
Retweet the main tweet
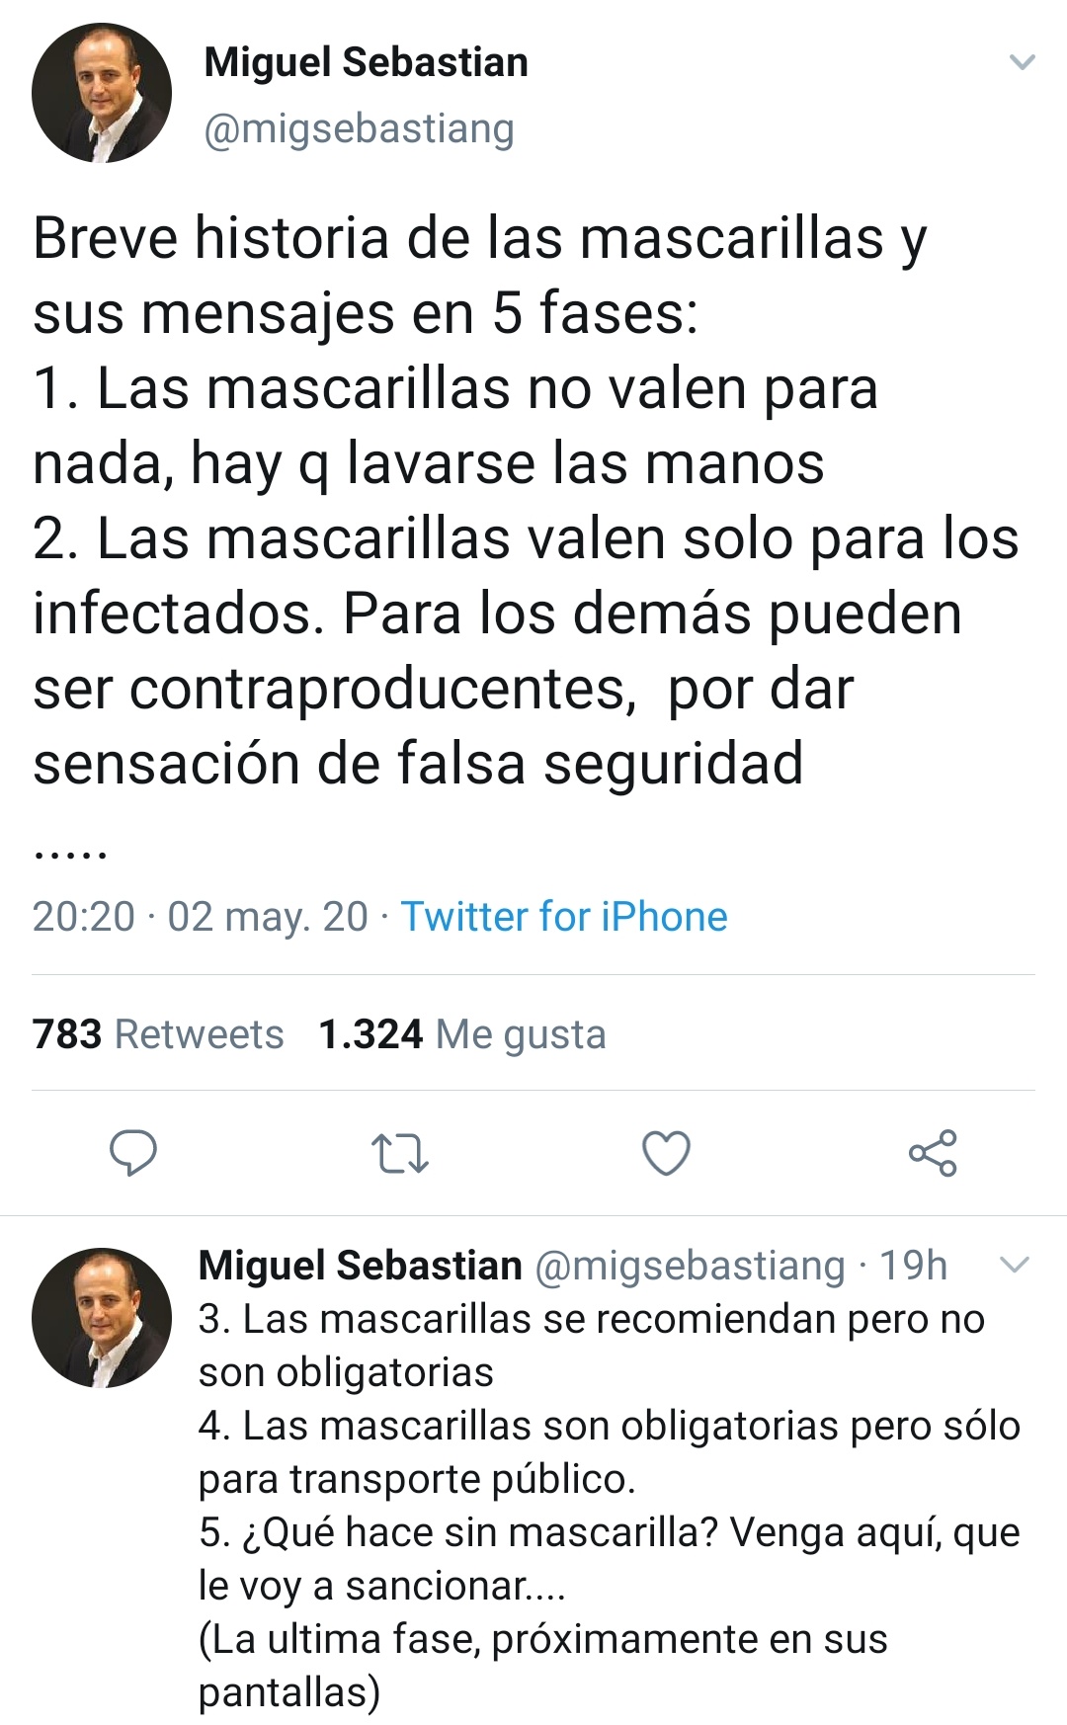tap(399, 1153)
